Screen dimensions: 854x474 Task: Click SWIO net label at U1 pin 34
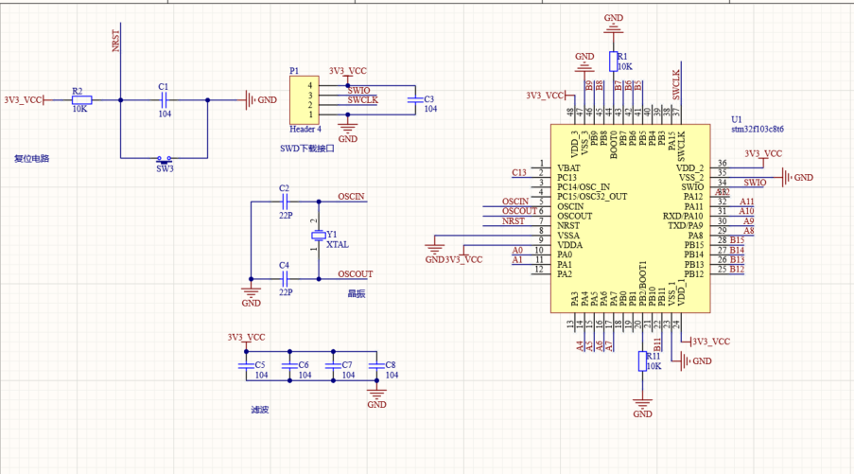click(x=755, y=183)
